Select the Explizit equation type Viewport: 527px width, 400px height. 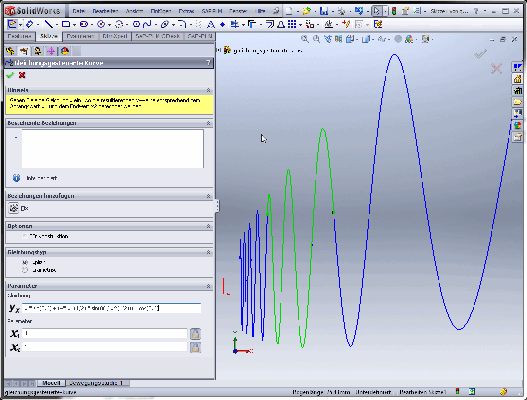point(25,262)
